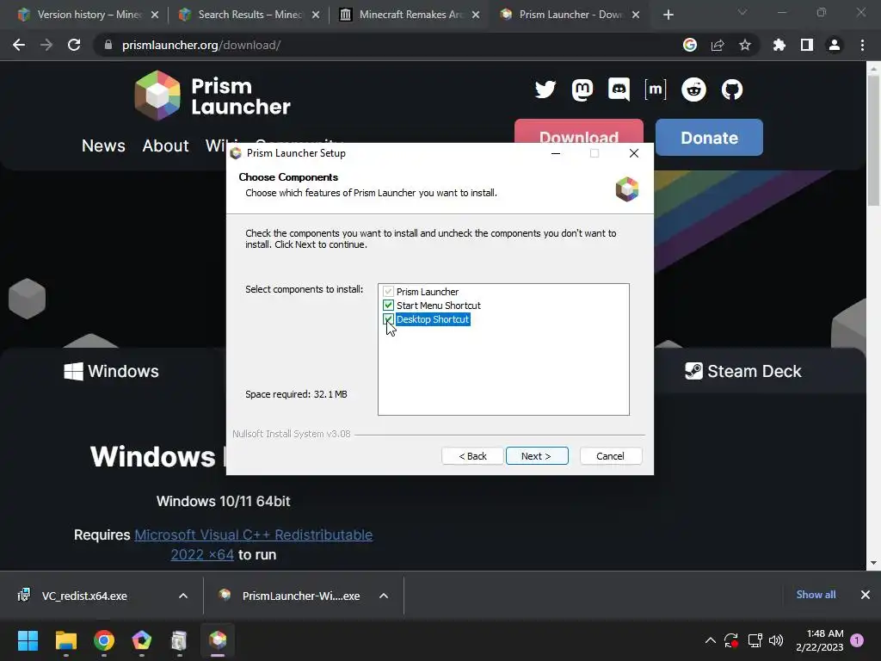Screen dimensions: 881x661
Task: Click Chrome icon in taskbar
Action: click(x=104, y=640)
